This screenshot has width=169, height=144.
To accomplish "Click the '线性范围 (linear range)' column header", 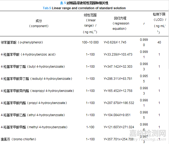I will pos(90,23).
